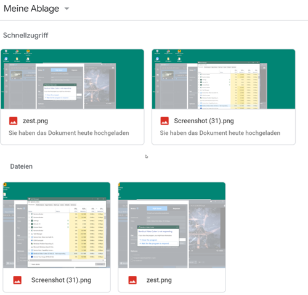Click the Schnellzugriff section heading
Screen dimensions: 308x295
pos(26,35)
